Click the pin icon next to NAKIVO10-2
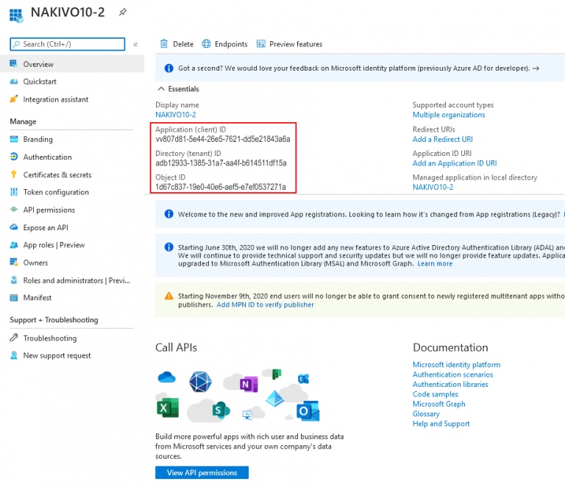This screenshot has width=565, height=487. [x=122, y=13]
